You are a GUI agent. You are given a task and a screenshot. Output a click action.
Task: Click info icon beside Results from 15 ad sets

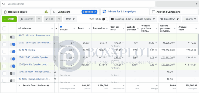point(48,86)
